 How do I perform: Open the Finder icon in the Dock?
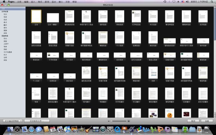tap(10, 129)
